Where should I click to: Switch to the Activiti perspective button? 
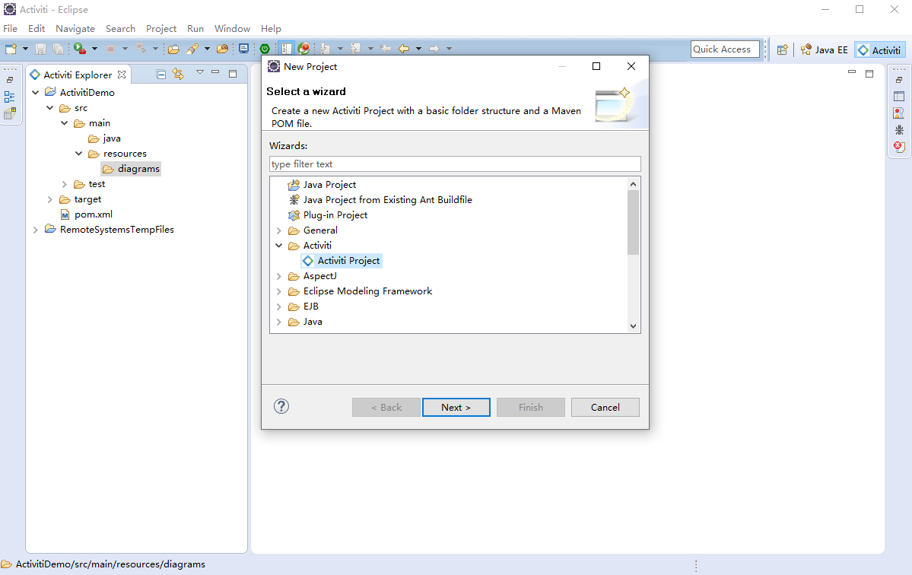(879, 50)
